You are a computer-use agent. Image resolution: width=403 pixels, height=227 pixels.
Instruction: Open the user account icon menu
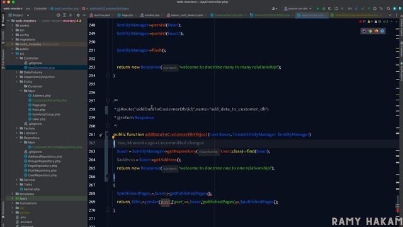275,8
